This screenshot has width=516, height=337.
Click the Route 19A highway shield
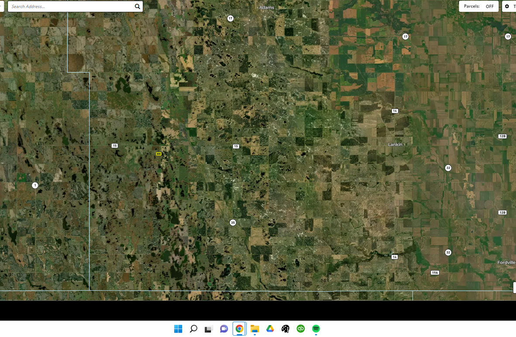coord(435,273)
